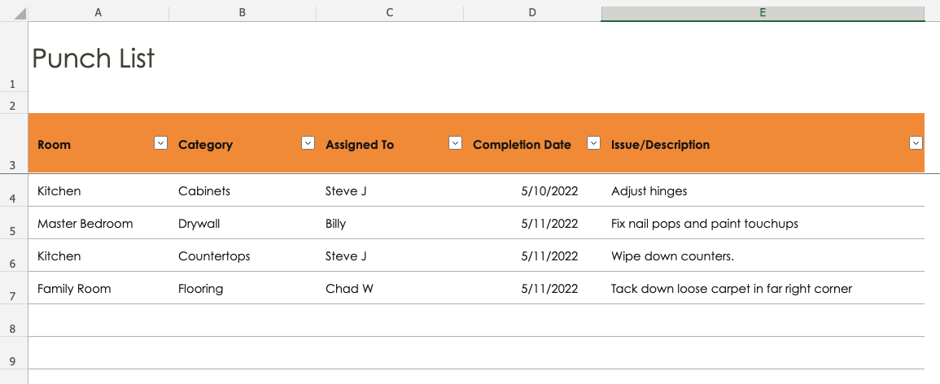Select the Flooring cell
Screen dimensions: 940x384
pyautogui.click(x=243, y=287)
